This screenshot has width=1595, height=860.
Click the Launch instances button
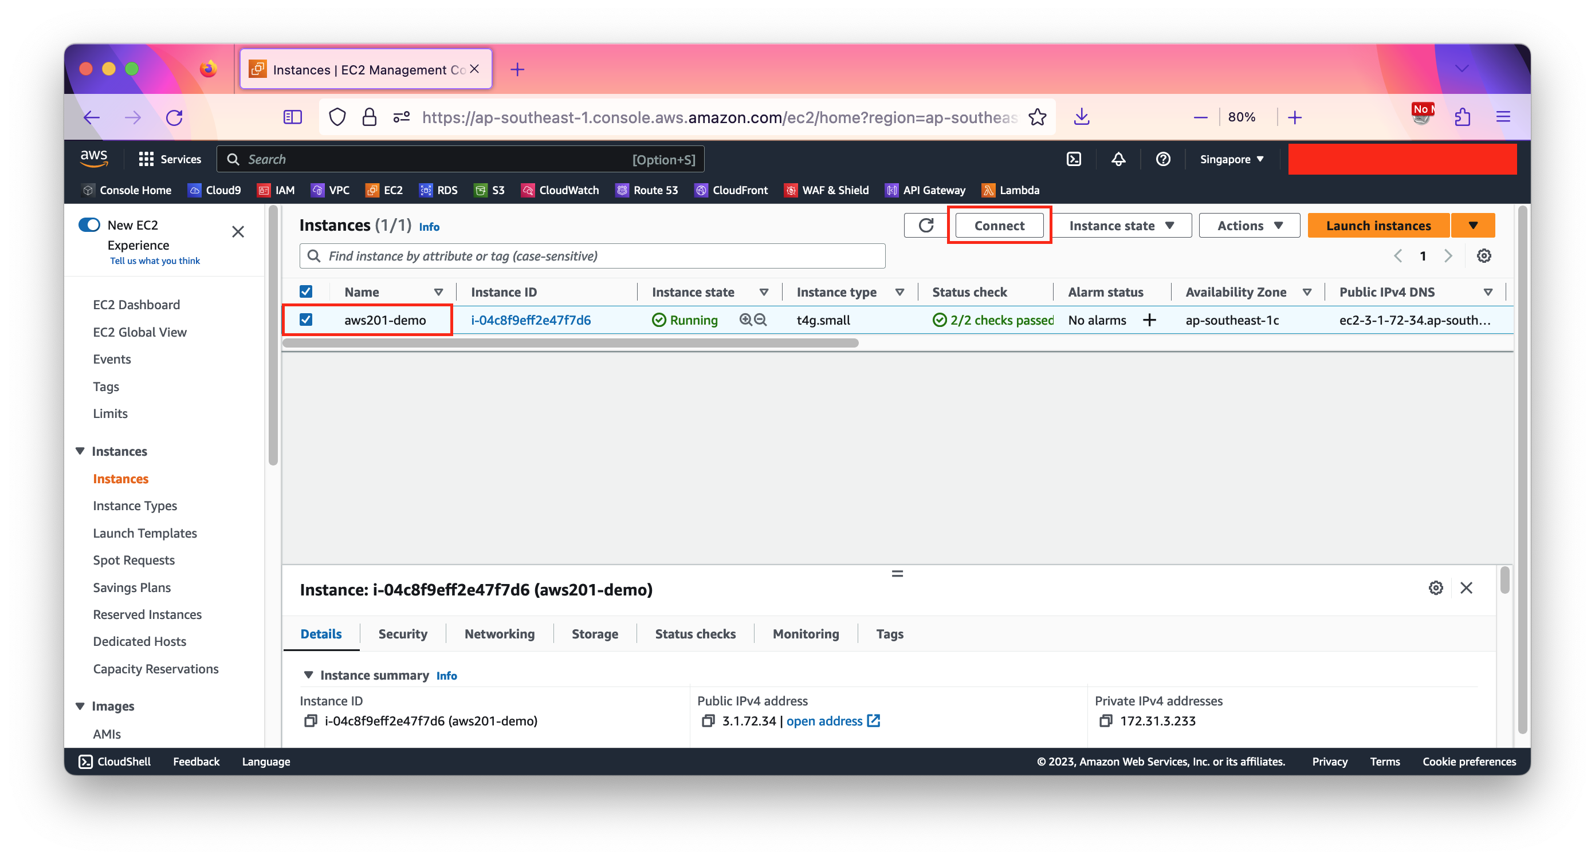point(1378,225)
